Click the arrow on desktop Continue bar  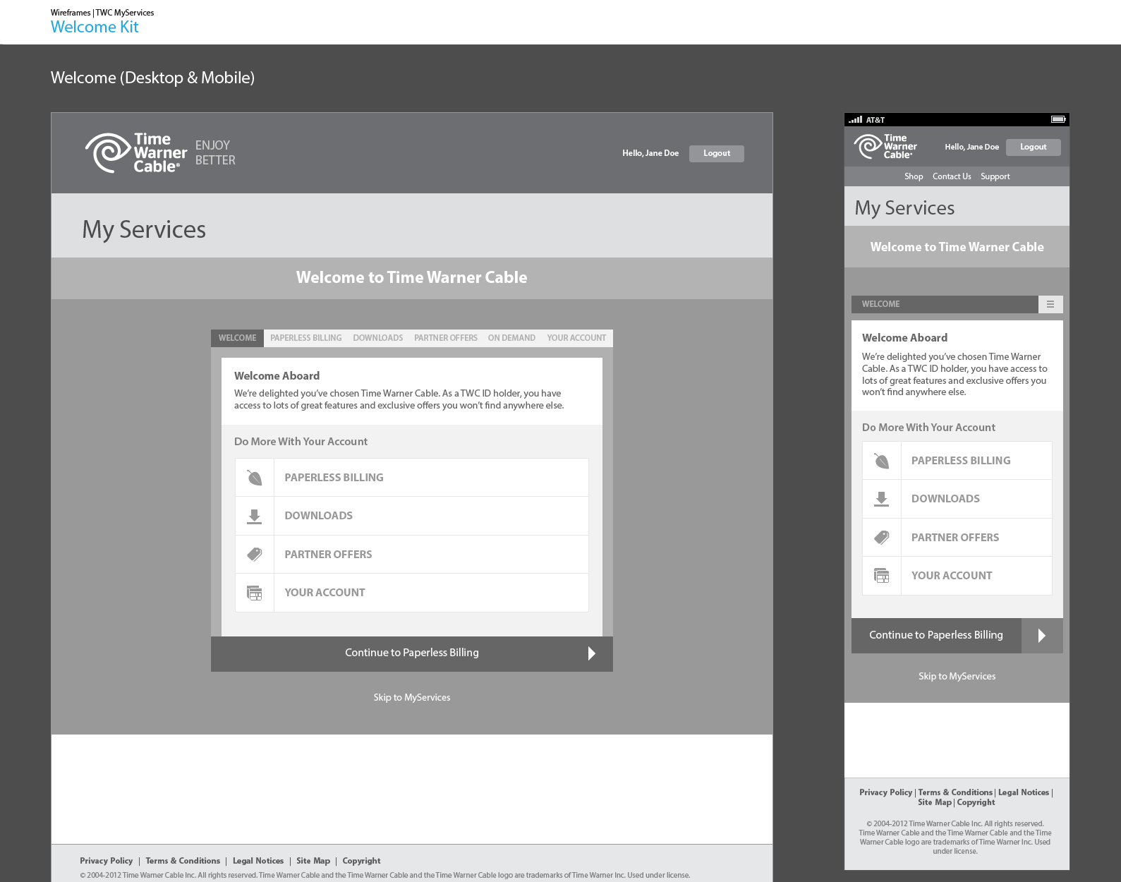point(592,653)
